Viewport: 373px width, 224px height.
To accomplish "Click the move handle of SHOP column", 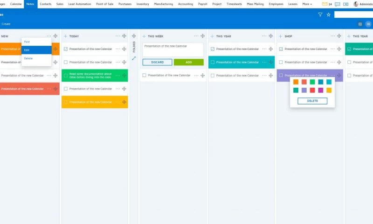I will tap(338, 36).
